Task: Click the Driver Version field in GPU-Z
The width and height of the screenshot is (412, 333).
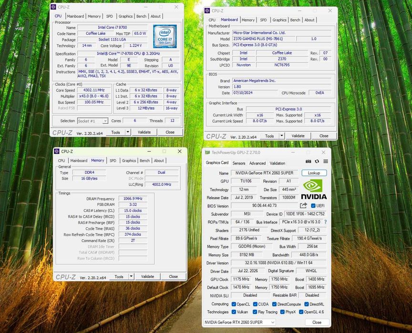Action: click(x=278, y=262)
